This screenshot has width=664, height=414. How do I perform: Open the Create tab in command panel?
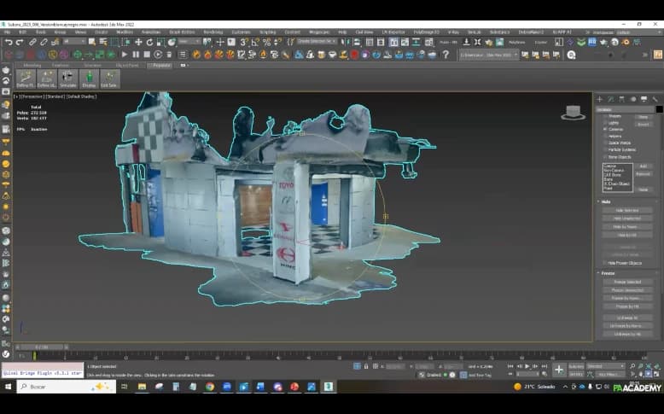600,99
